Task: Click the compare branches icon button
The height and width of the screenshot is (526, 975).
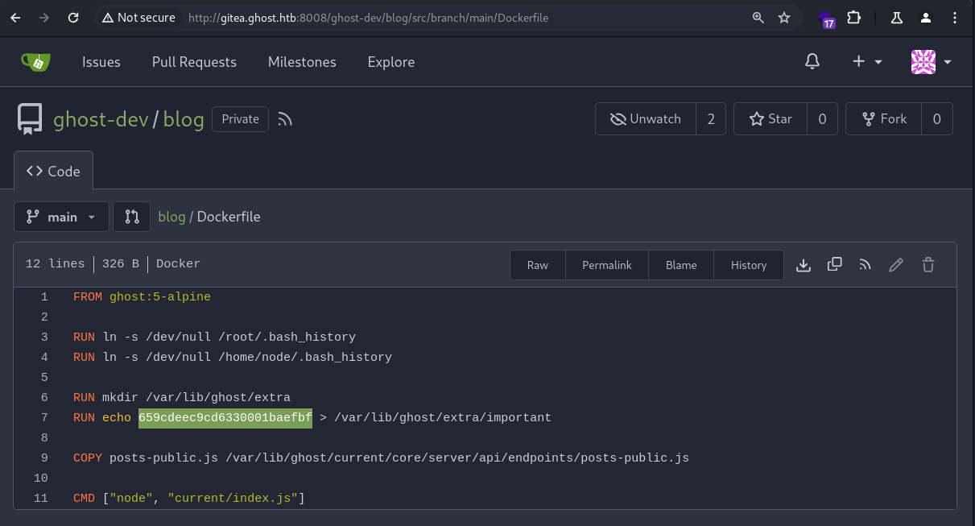Action: (x=132, y=217)
